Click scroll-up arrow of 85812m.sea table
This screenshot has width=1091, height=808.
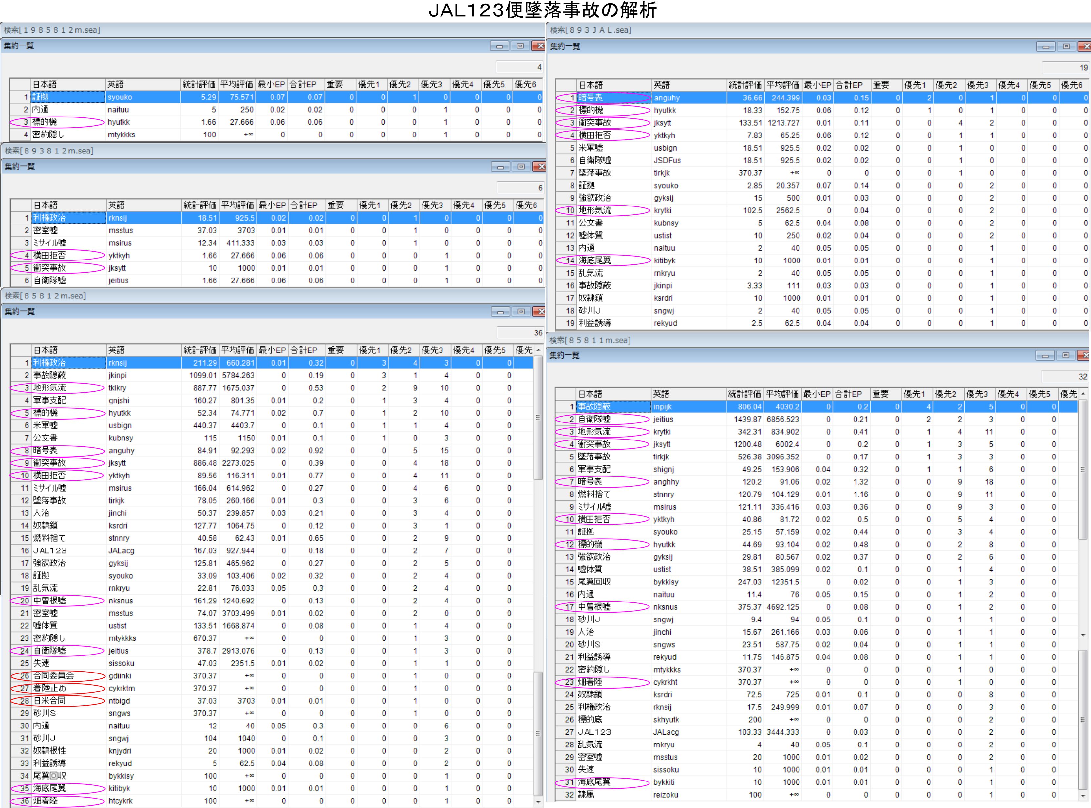538,350
